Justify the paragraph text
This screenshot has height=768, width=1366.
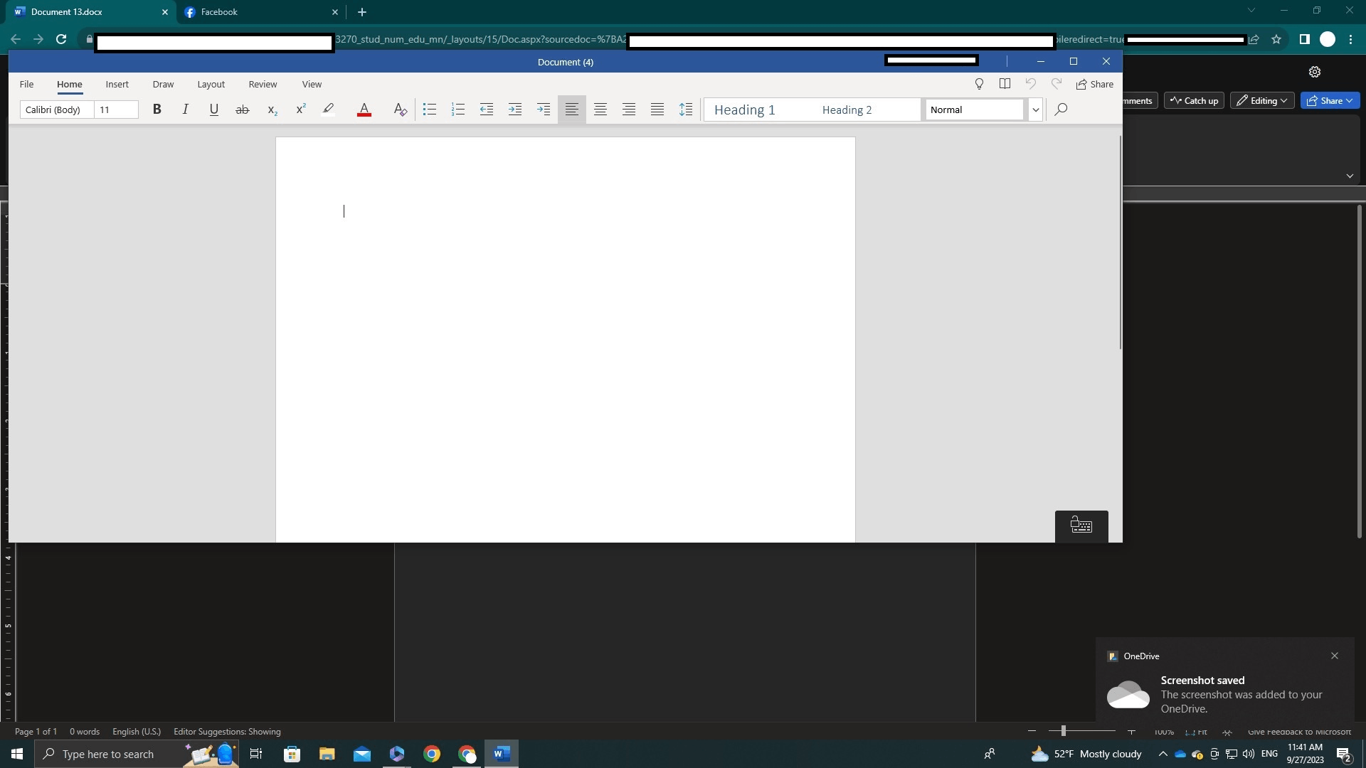657,110
